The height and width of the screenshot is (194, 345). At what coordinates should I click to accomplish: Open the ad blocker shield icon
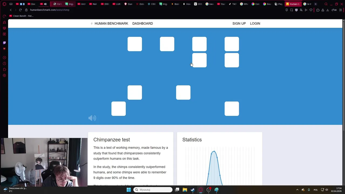click(x=296, y=10)
